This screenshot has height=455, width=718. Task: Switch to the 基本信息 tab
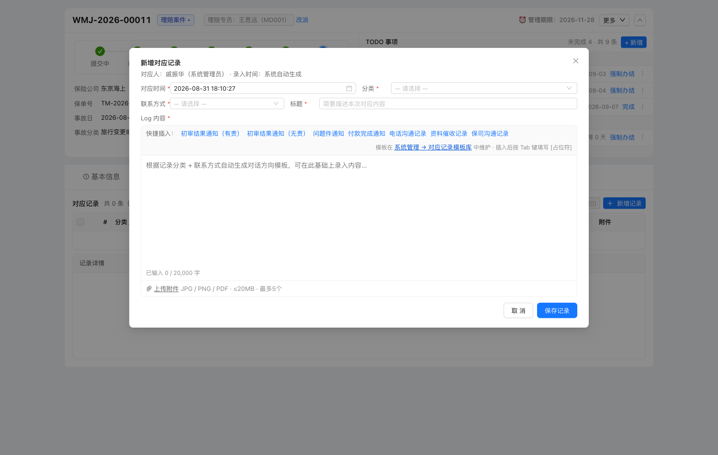pos(101,177)
